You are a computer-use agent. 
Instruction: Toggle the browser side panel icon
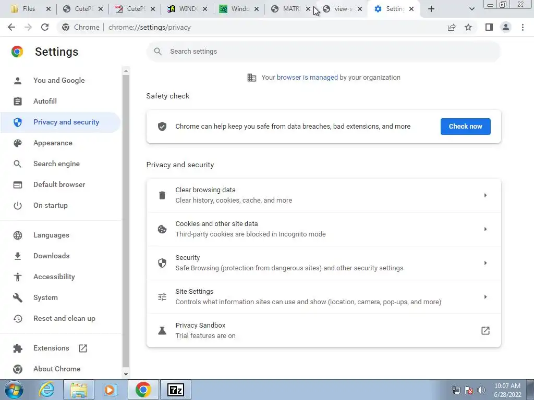(489, 27)
